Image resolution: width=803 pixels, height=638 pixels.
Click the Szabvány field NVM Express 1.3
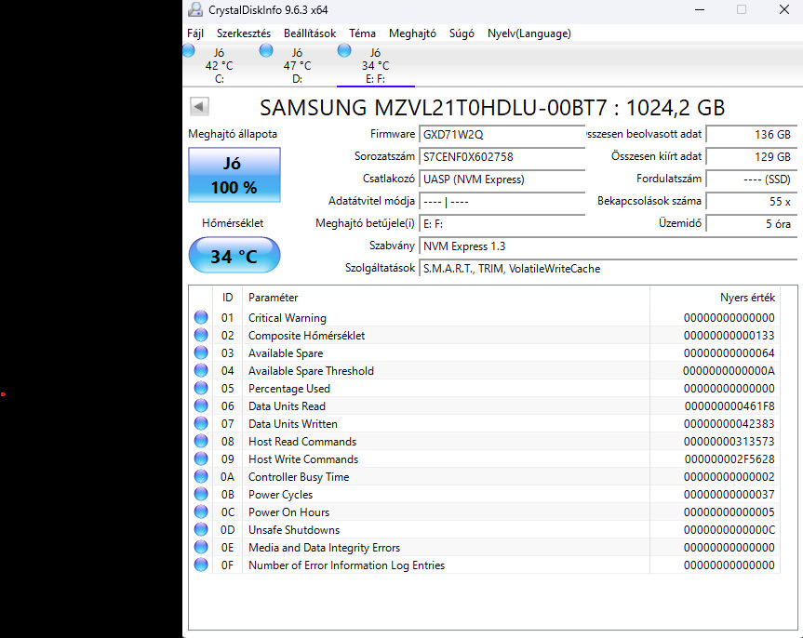(x=608, y=246)
